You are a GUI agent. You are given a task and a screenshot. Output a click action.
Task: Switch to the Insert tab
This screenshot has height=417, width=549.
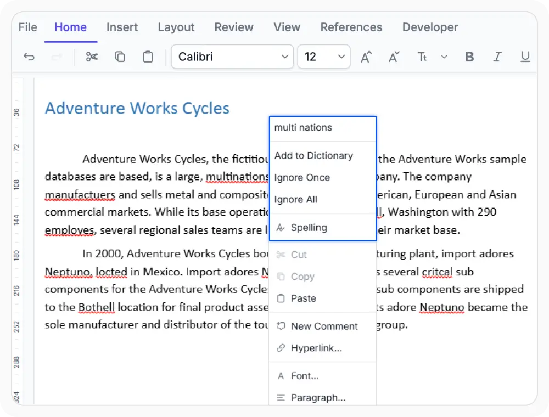coord(122,27)
